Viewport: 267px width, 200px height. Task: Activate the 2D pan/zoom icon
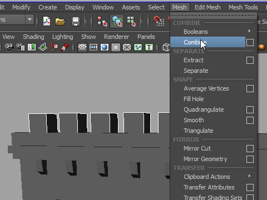tap(54, 47)
